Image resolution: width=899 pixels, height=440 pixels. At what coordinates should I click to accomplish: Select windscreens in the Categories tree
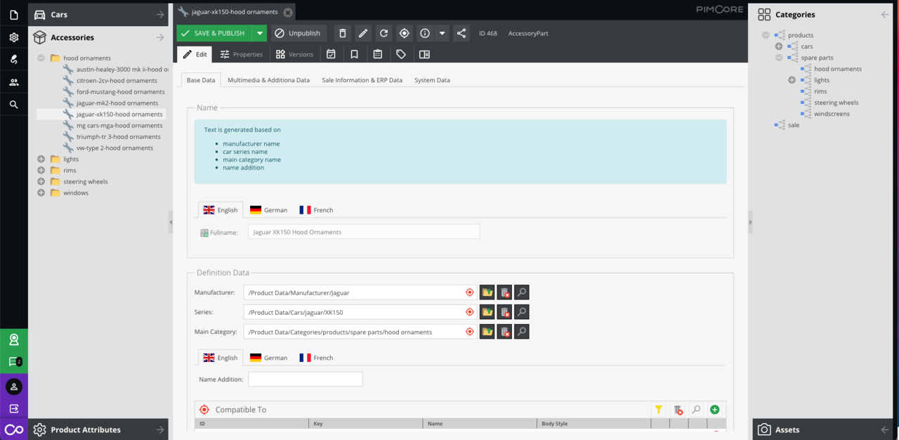pyautogui.click(x=832, y=114)
